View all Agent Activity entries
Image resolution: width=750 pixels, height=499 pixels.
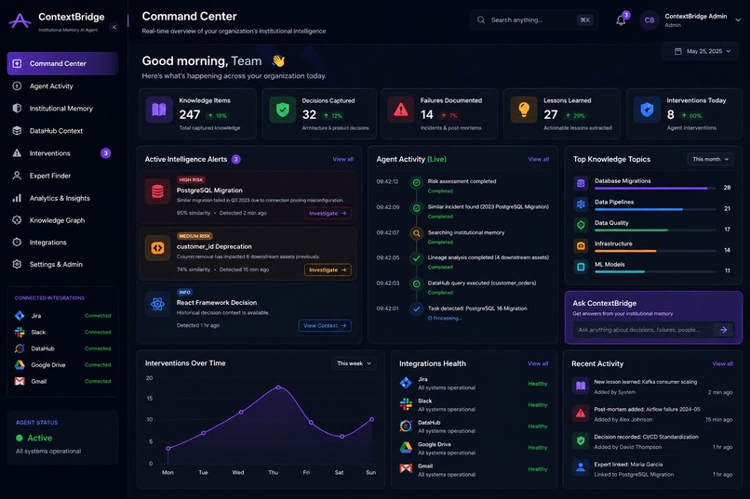[x=538, y=159]
